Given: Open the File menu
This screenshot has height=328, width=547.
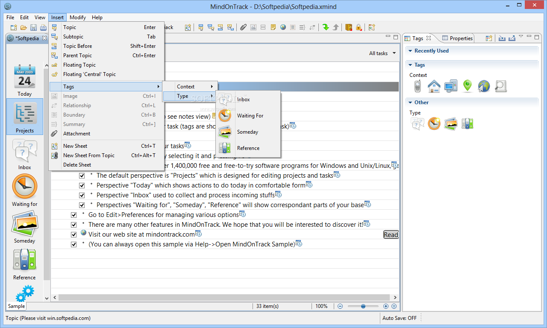Looking at the screenshot, I should (10, 18).
